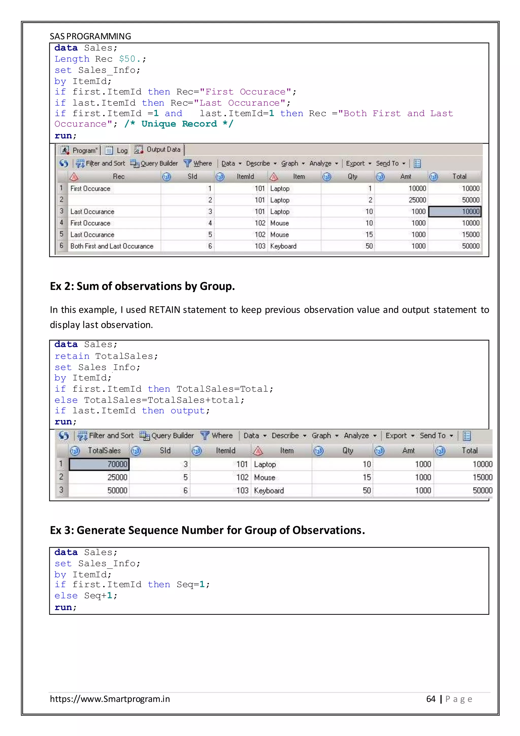Click the TotalSales column header

coord(104,451)
